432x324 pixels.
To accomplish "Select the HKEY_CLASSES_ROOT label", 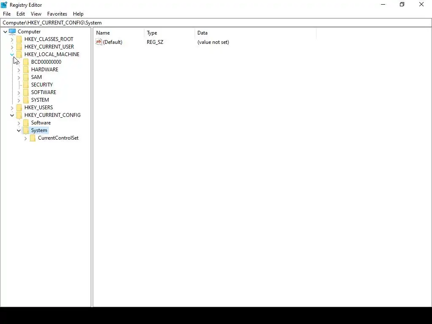I will point(49,39).
